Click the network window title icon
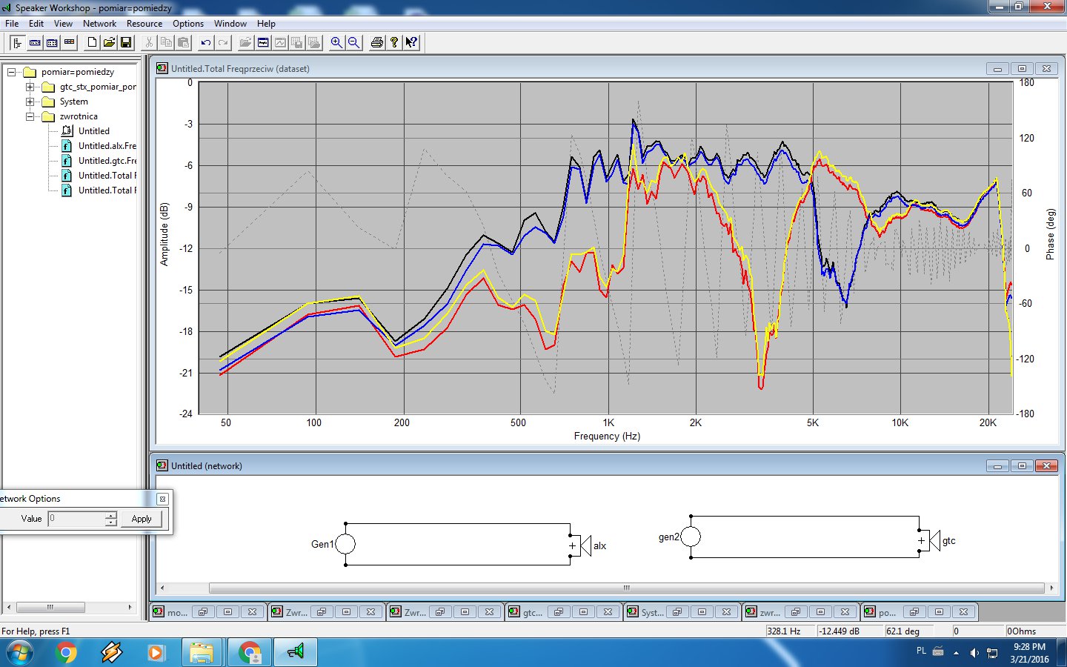The image size is (1067, 667). (162, 465)
